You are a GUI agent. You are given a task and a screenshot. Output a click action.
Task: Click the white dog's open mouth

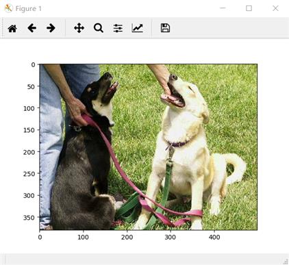(x=173, y=97)
